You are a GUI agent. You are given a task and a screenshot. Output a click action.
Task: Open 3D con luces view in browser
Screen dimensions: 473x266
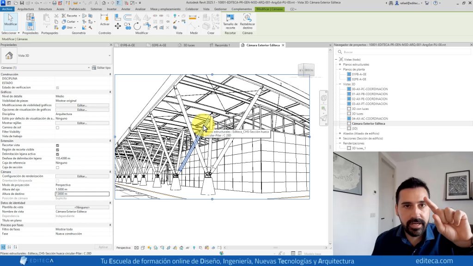coord(360,109)
